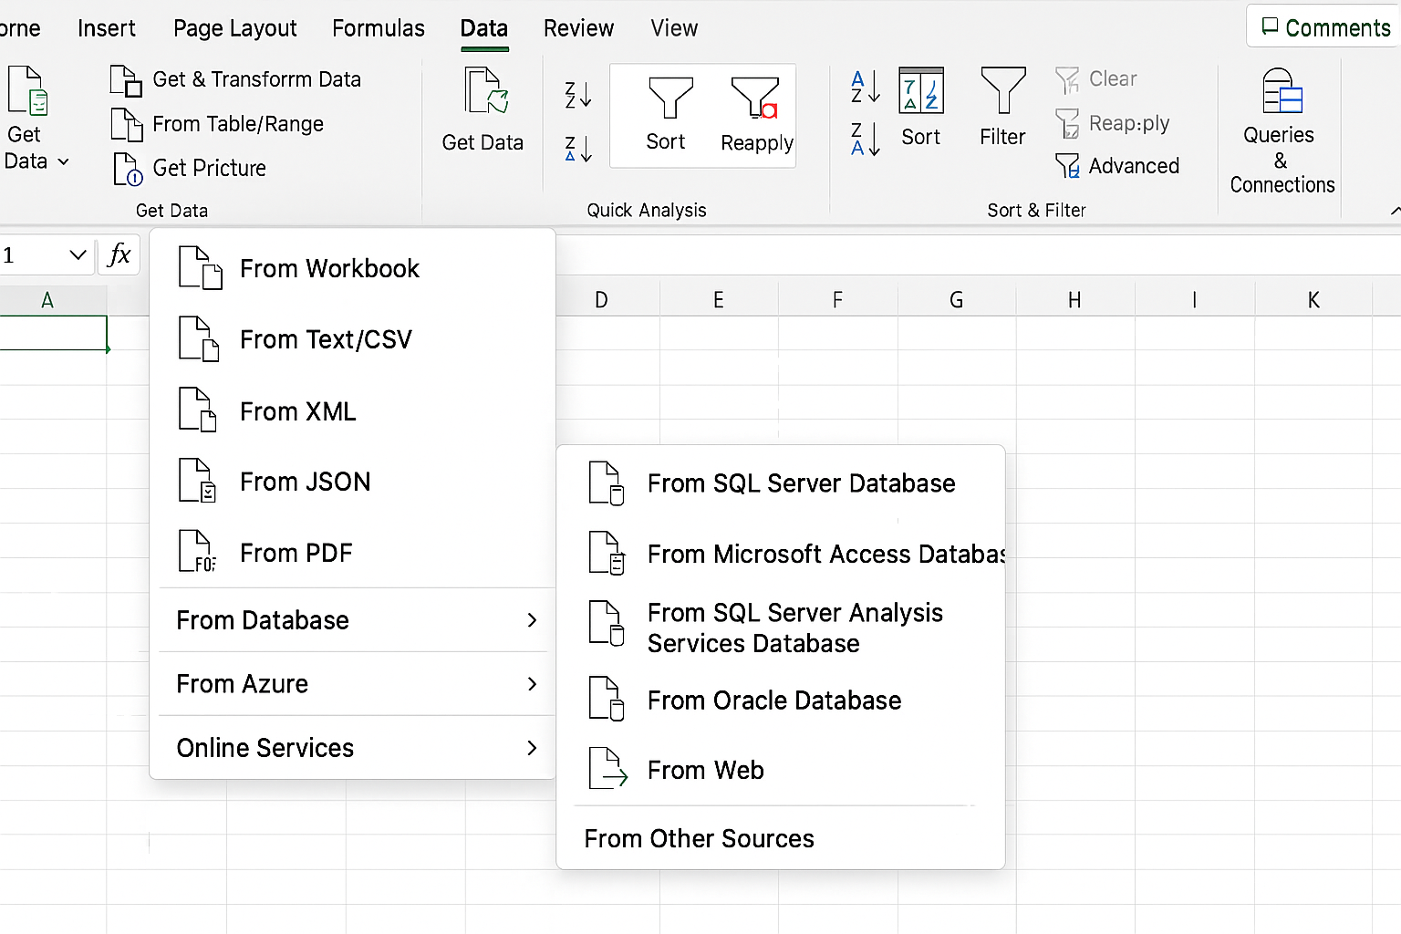Viewport: 1401px width, 934px height.
Task: Choose From PDF in menu
Action: (352, 553)
